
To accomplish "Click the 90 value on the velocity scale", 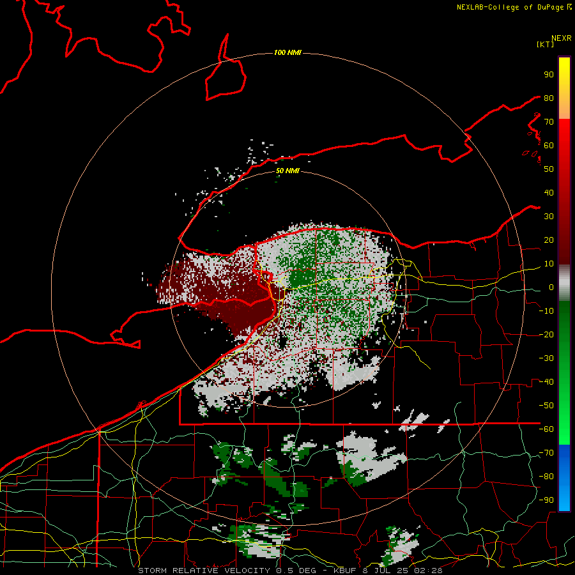I will 549,75.
